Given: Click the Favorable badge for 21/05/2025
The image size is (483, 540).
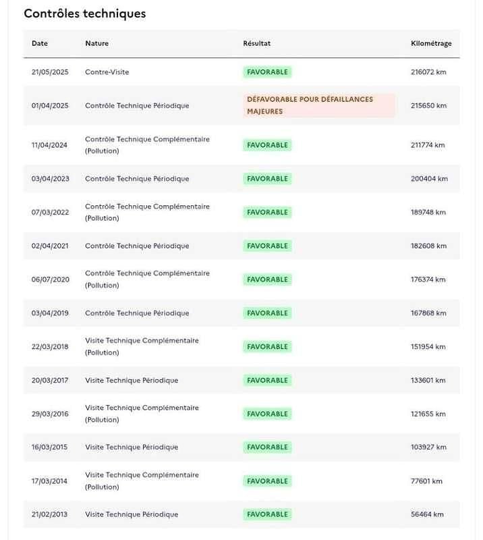Looking at the screenshot, I should tap(267, 72).
